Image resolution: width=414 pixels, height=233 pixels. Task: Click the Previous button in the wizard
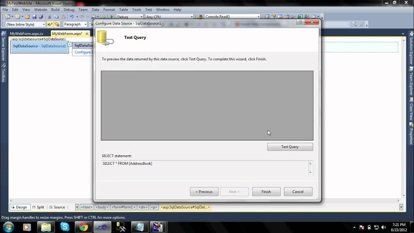[x=204, y=192]
